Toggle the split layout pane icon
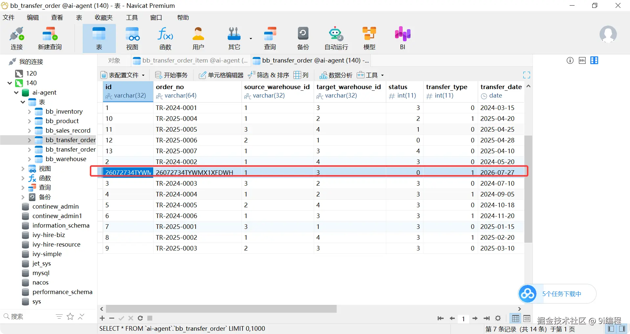 [x=594, y=60]
